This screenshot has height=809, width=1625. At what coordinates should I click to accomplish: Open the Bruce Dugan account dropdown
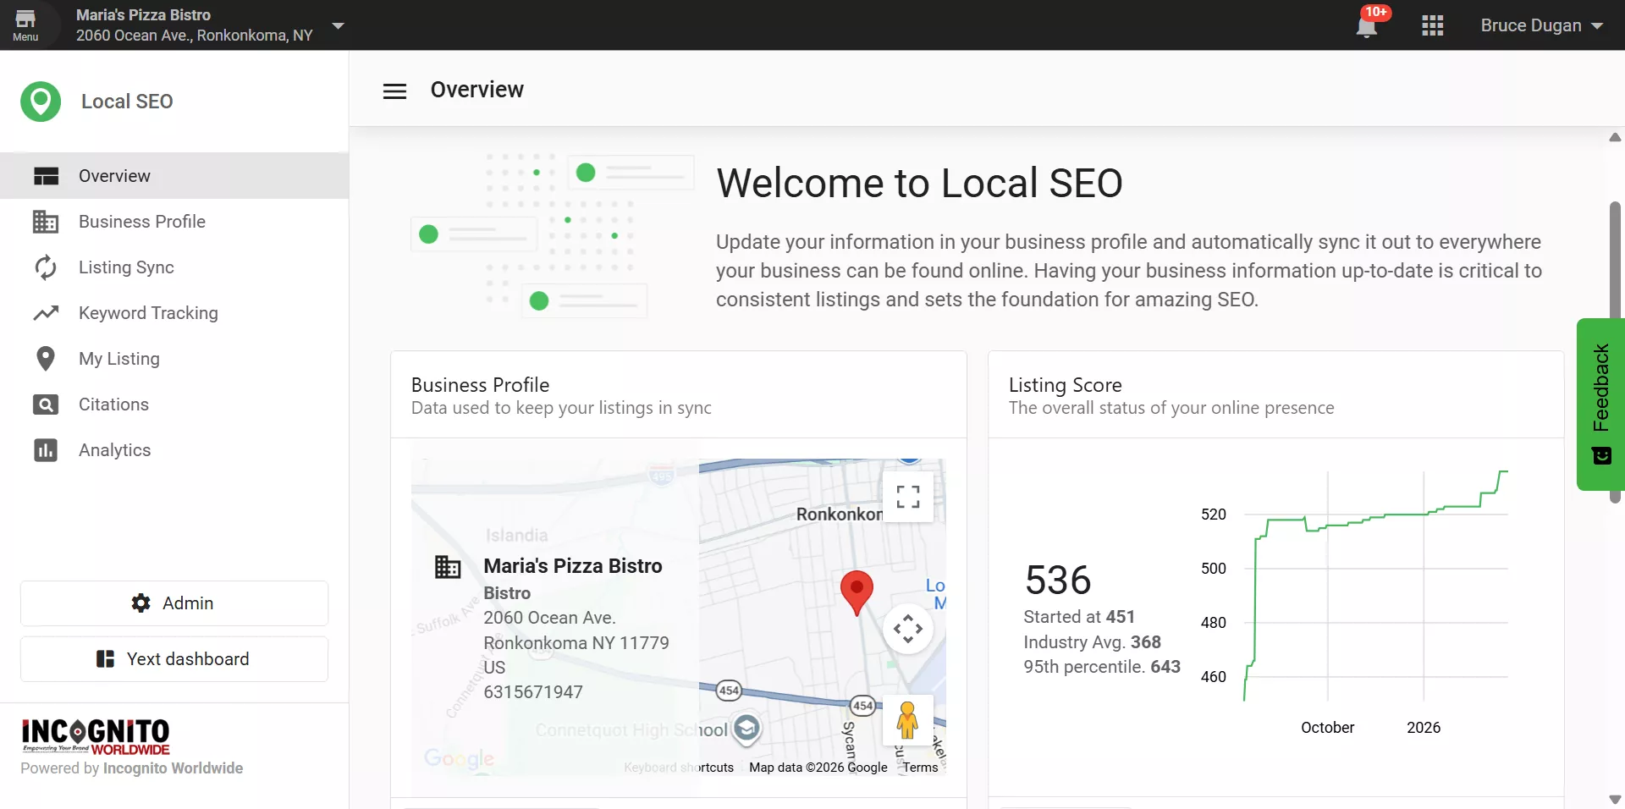(1541, 25)
